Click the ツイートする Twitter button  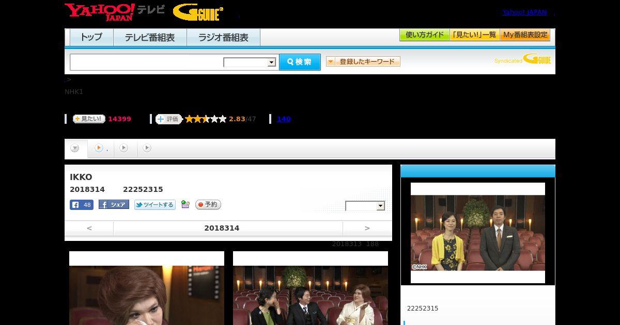click(155, 205)
